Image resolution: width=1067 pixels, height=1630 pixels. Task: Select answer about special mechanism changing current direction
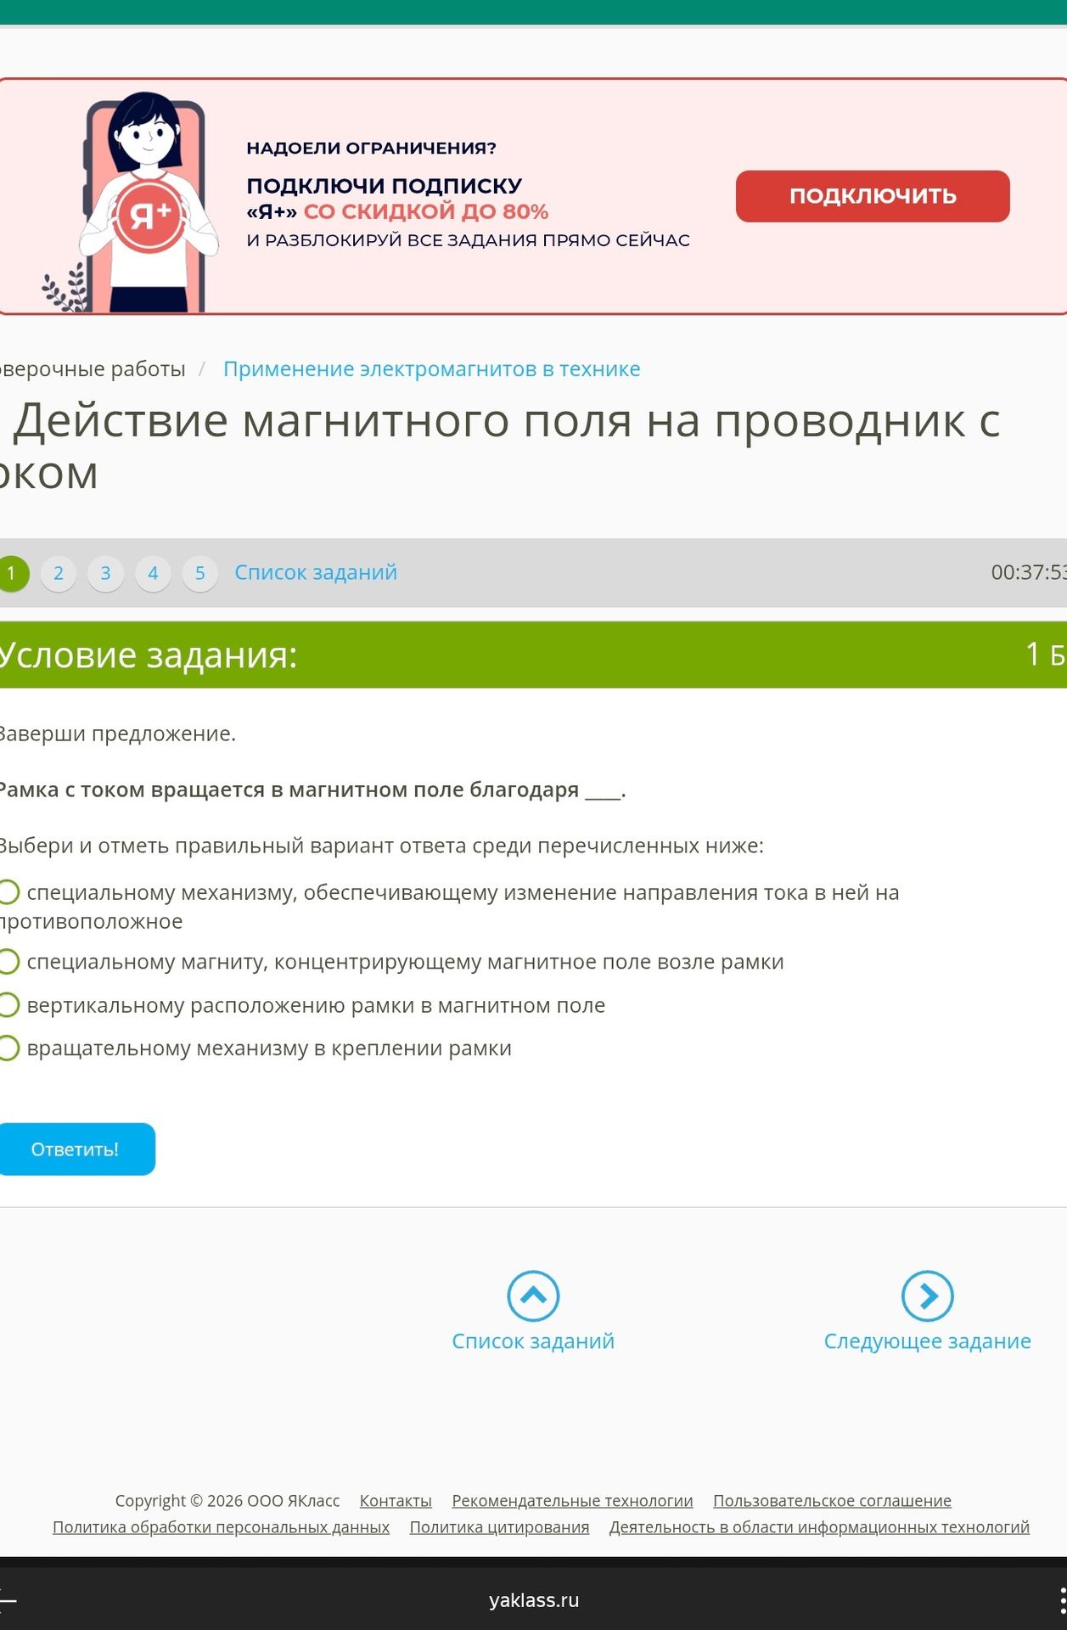pyautogui.click(x=8, y=892)
